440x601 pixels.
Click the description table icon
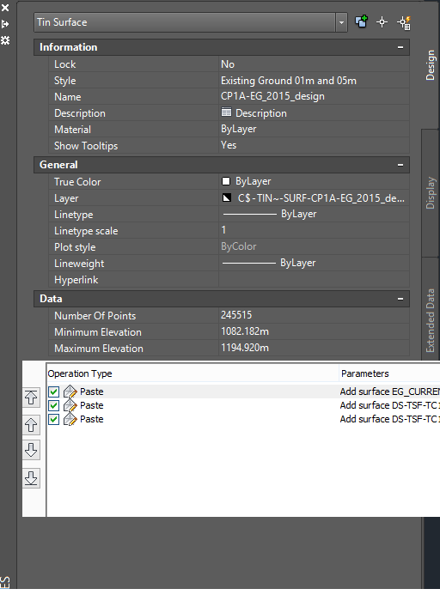[226, 112]
